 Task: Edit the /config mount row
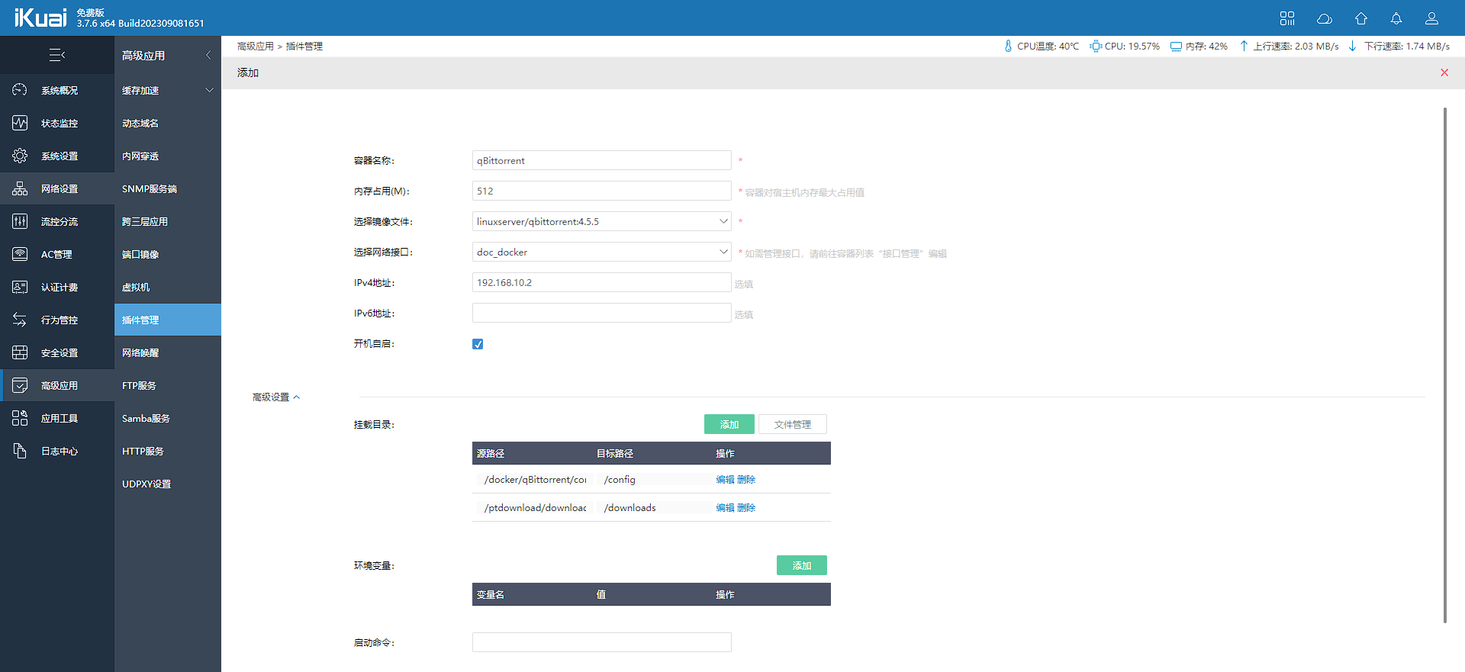coord(725,480)
